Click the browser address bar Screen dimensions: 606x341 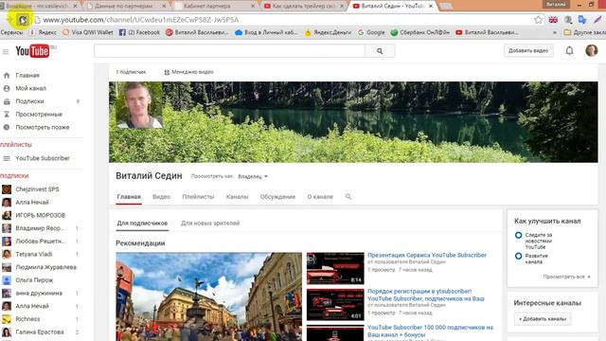[x=286, y=20]
